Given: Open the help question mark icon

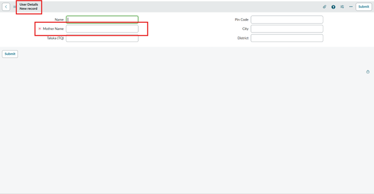Looking at the screenshot, I should [x=333, y=7].
